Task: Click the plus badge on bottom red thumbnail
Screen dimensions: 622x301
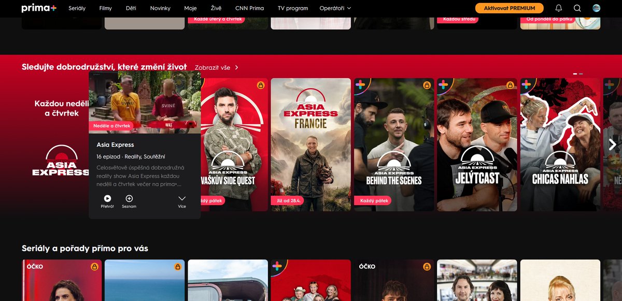Action: (277, 266)
